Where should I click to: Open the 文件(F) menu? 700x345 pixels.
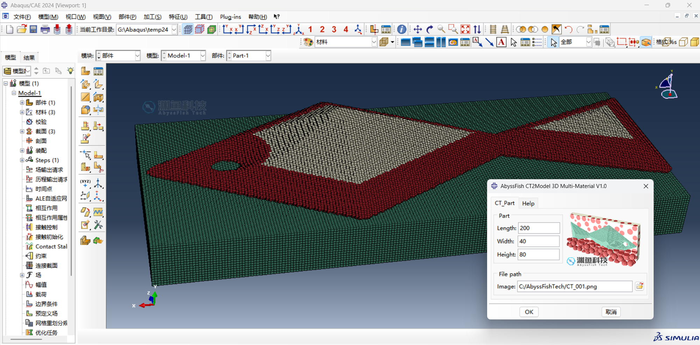tap(22, 17)
